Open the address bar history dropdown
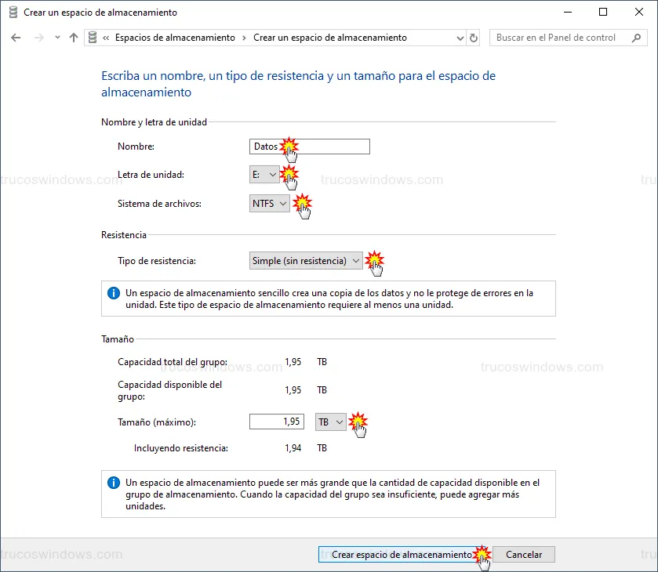Image resolution: width=658 pixels, height=572 pixels. click(x=459, y=38)
